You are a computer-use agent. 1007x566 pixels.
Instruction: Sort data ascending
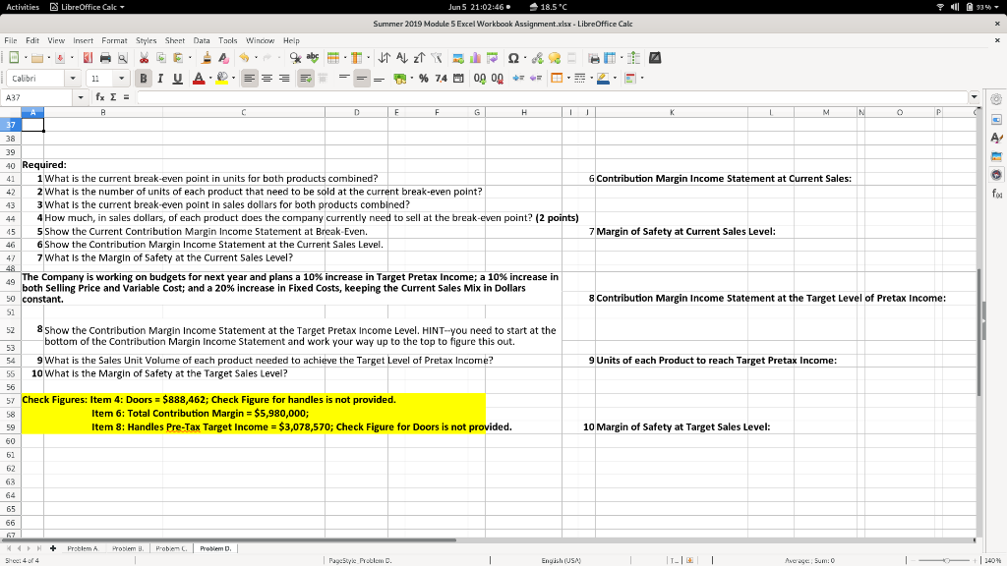403,57
